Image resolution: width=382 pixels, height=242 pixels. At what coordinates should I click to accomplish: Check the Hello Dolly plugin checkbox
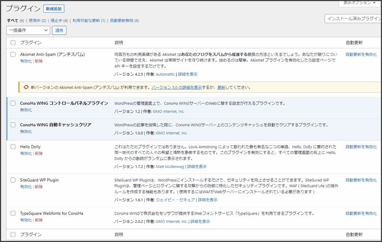(13, 147)
